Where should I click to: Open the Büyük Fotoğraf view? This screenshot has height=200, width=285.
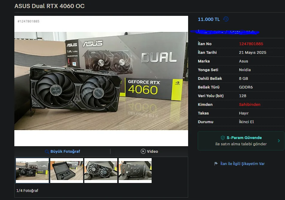click(62, 151)
